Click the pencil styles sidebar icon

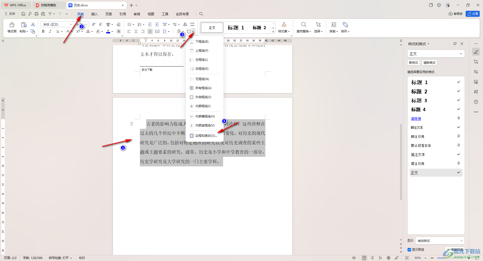pyautogui.click(x=476, y=52)
